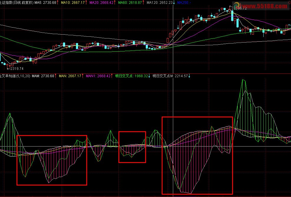
Task: Click the 3186.72 high price marker
Action: pyautogui.click(x=240, y=8)
